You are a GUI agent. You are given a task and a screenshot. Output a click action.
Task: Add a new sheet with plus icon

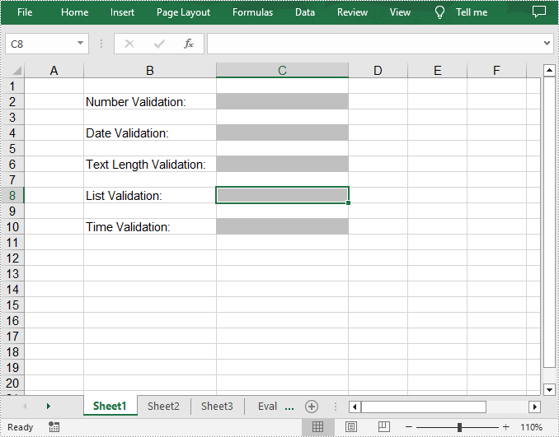[x=312, y=407]
